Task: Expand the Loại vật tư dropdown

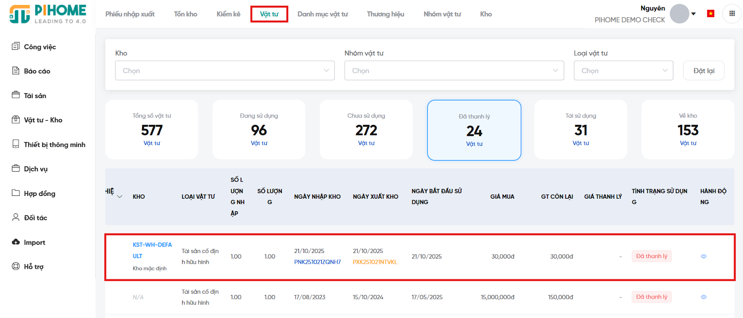Action: 623,71
